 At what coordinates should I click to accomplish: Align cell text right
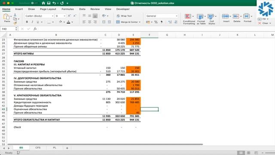(95, 22)
